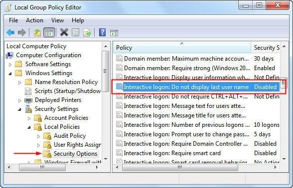Click the Audit Policy folder icon
This screenshot has width=293, height=188.
click(x=47, y=136)
